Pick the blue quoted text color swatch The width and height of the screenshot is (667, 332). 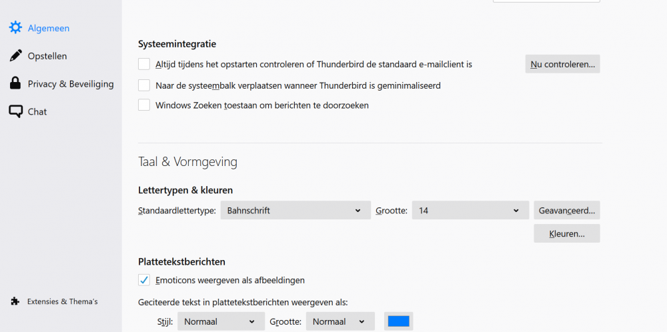pyautogui.click(x=398, y=321)
